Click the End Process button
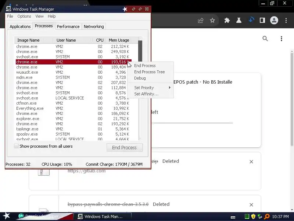 (x=124, y=148)
